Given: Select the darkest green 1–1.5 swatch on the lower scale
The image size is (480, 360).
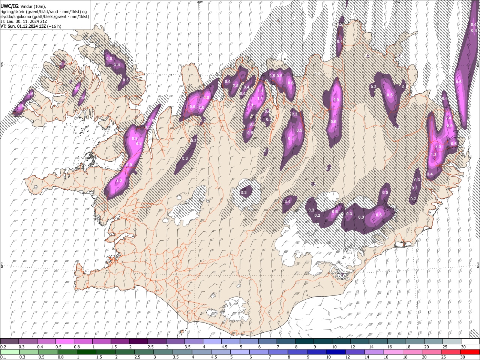Looking at the screenshot, I should point(86,352).
